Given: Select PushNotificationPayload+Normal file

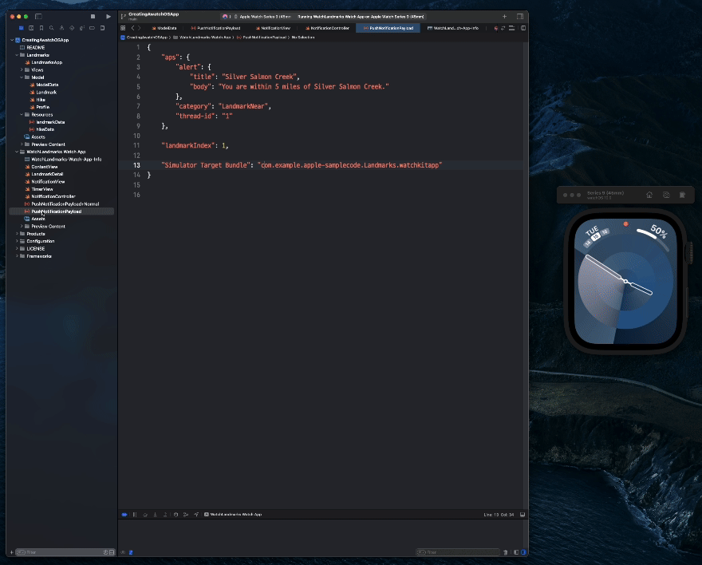Looking at the screenshot, I should (x=65, y=203).
